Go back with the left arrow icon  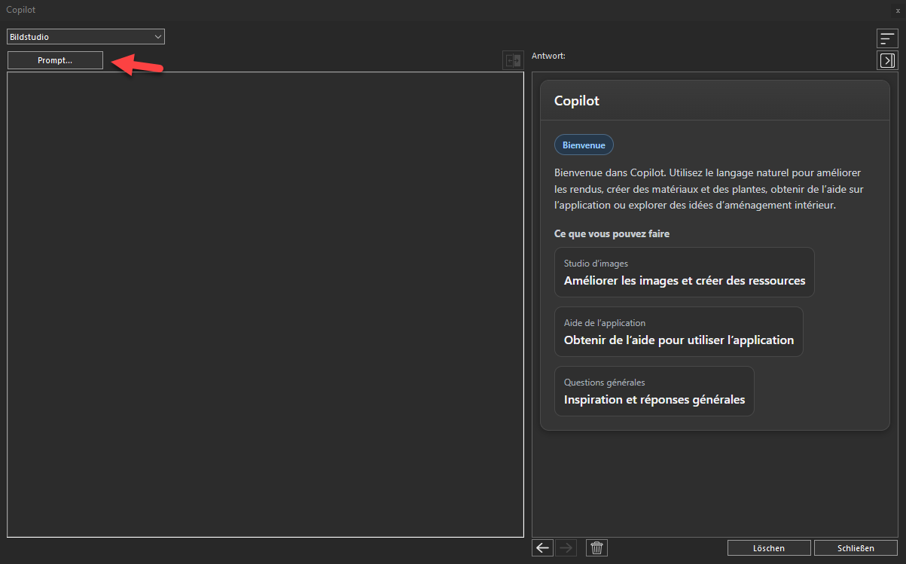click(542, 548)
